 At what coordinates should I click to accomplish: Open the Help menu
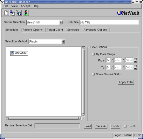[36, 6]
